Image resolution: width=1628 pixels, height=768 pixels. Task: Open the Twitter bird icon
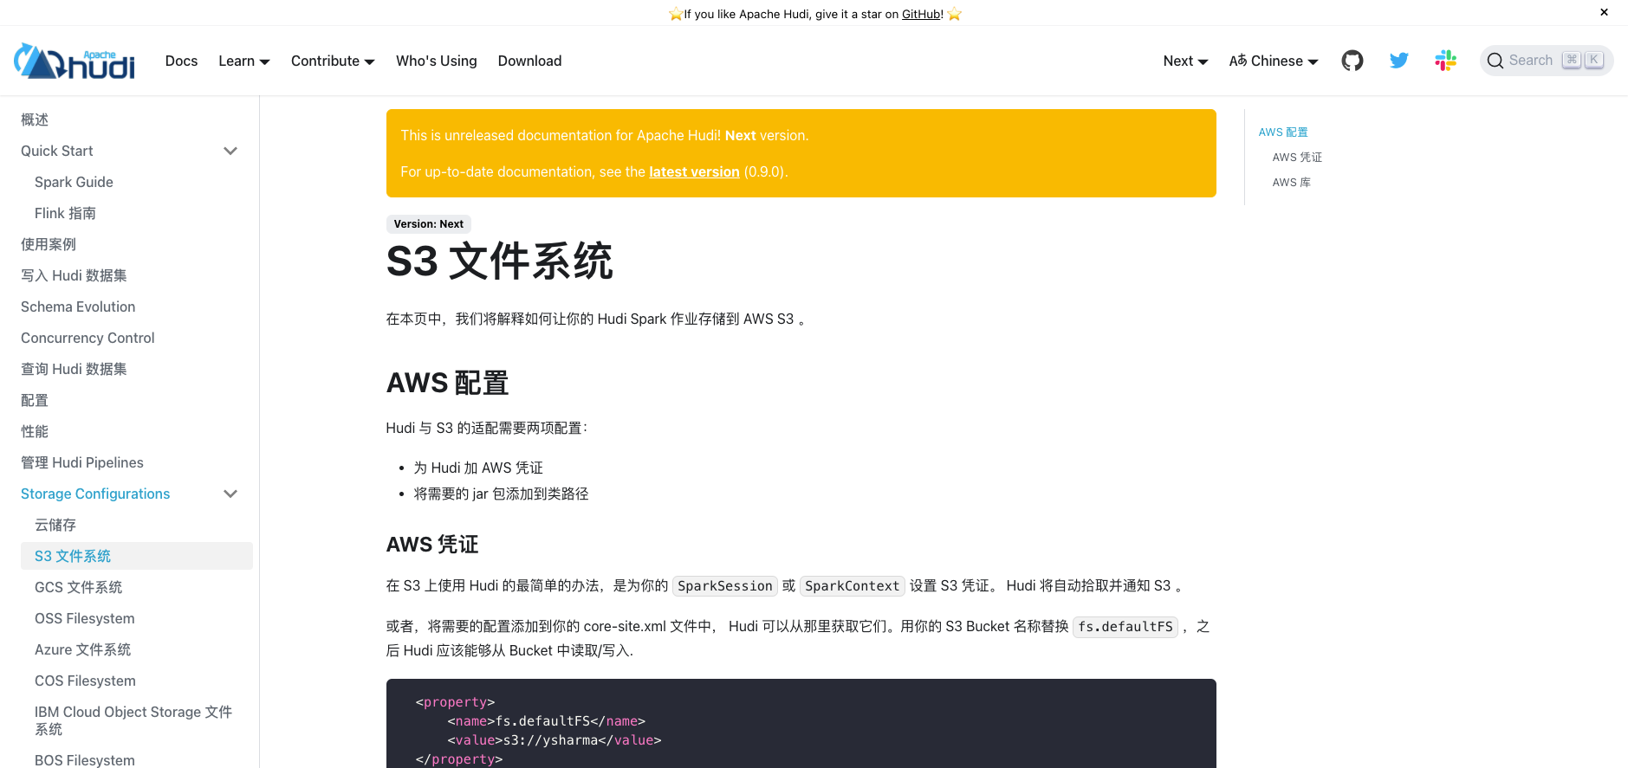pyautogui.click(x=1399, y=61)
